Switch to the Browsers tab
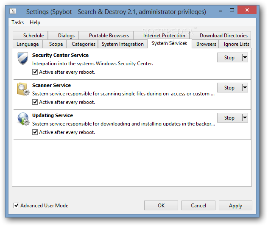268x226 pixels. [205, 44]
